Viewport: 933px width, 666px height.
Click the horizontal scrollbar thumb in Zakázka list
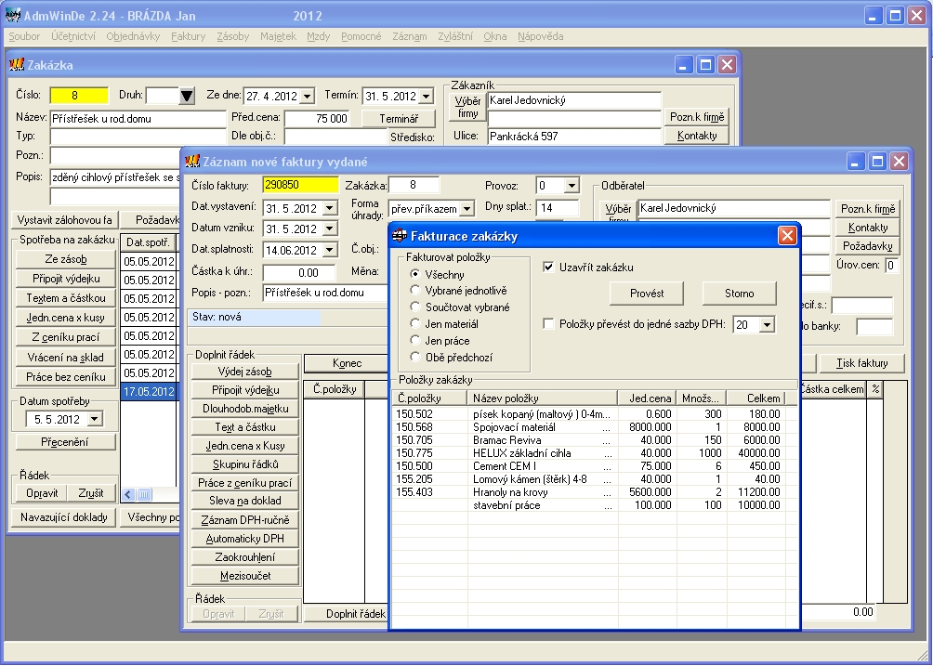(145, 494)
